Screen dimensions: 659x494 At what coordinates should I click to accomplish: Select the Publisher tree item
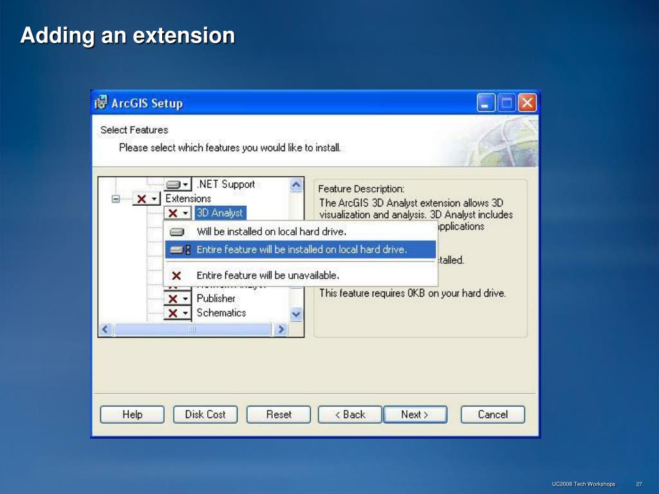click(216, 298)
